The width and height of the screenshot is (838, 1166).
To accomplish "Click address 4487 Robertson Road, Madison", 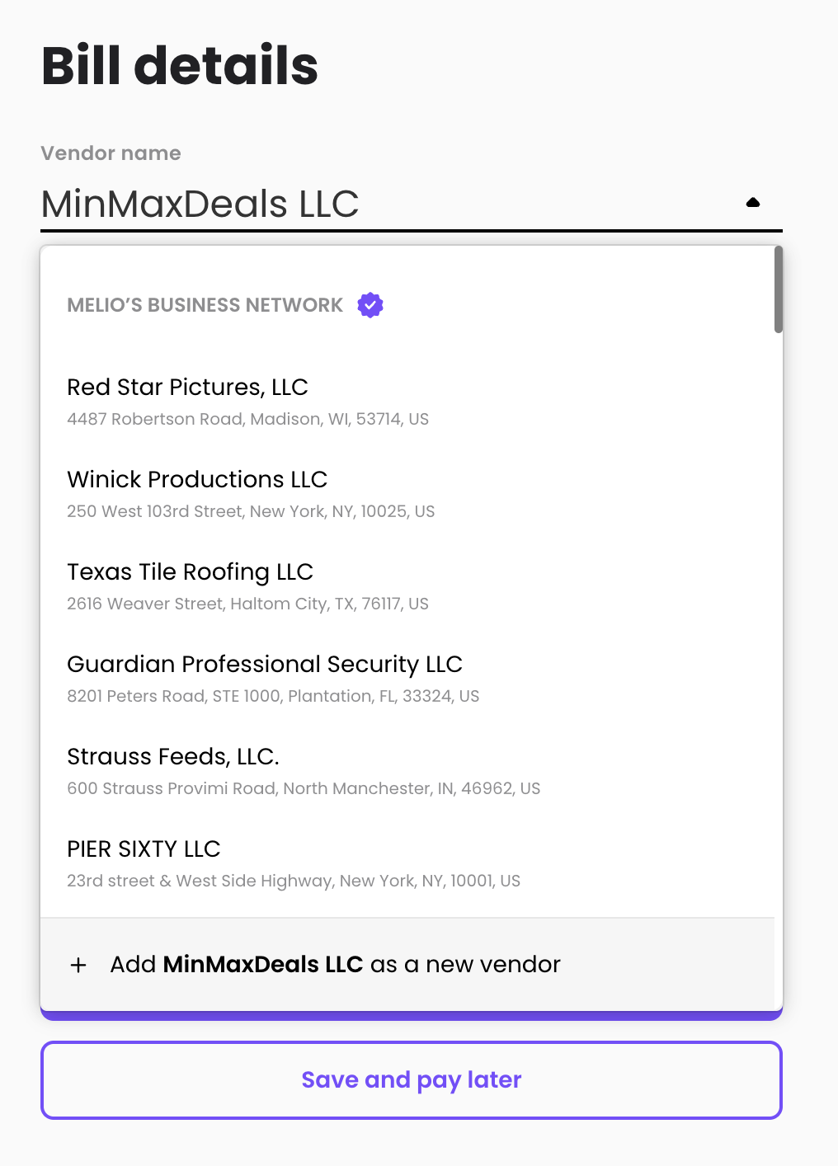I will 247,419.
